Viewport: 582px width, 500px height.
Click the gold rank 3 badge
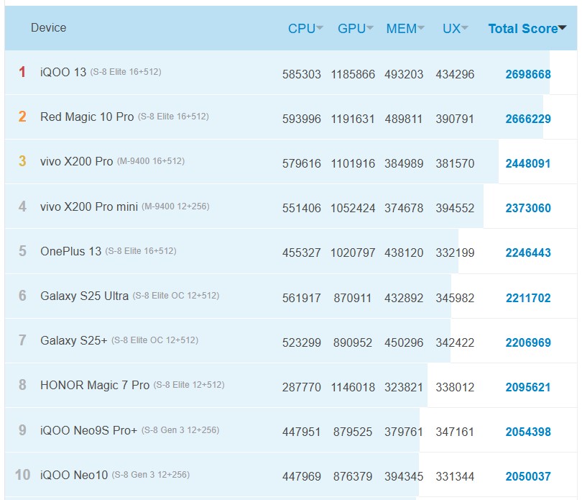pos(22,161)
